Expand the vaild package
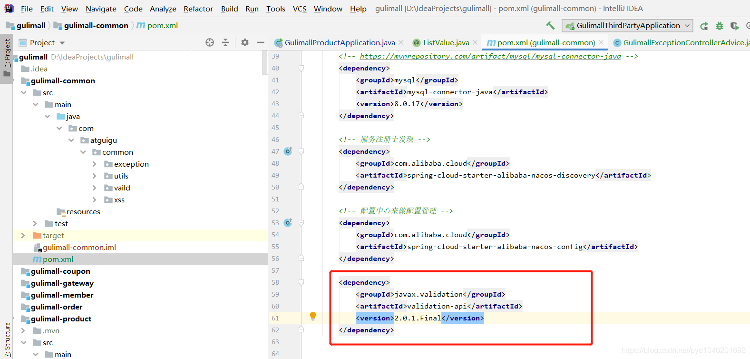The height and width of the screenshot is (359, 750). coord(94,188)
